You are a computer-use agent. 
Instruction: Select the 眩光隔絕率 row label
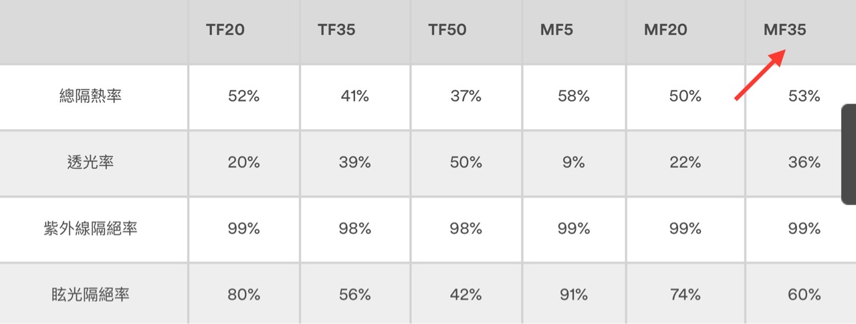pos(90,295)
